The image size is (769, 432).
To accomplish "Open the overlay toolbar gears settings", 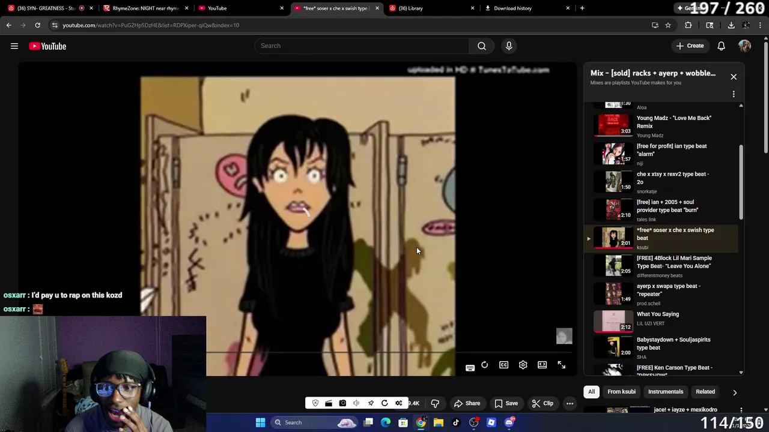I will 399,403.
